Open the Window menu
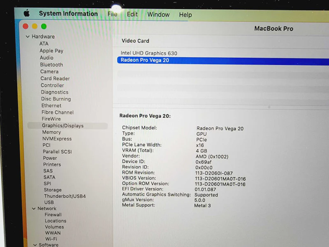This screenshot has width=329, height=247. pos(158,14)
